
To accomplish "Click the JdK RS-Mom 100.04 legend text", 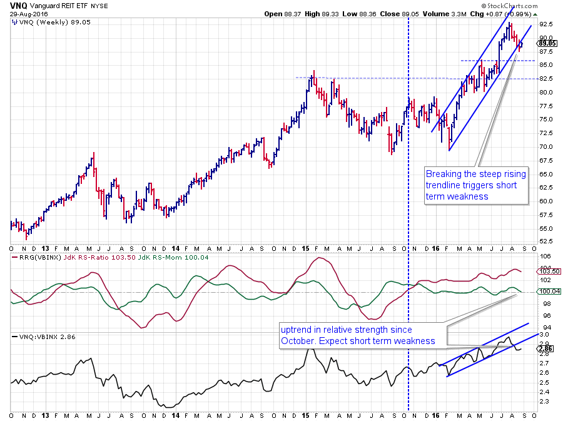I will pos(173,257).
